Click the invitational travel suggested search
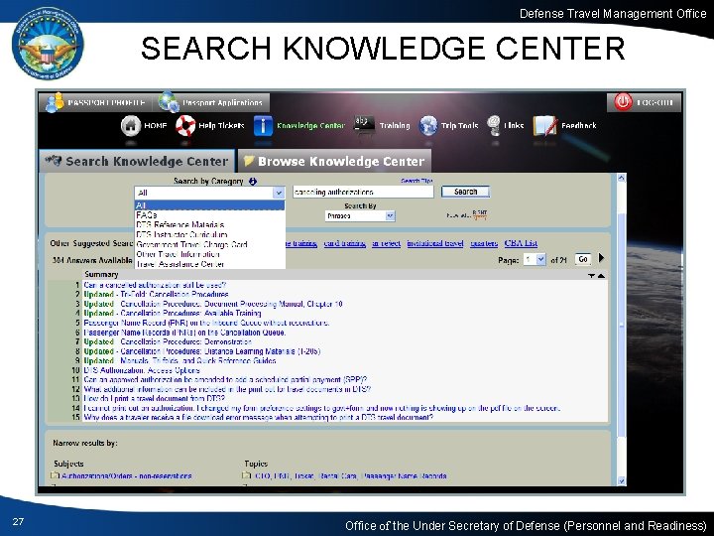This screenshot has height=536, width=714. (435, 243)
